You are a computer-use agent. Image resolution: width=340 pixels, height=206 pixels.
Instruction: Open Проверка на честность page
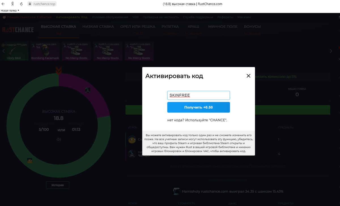pos(161,17)
